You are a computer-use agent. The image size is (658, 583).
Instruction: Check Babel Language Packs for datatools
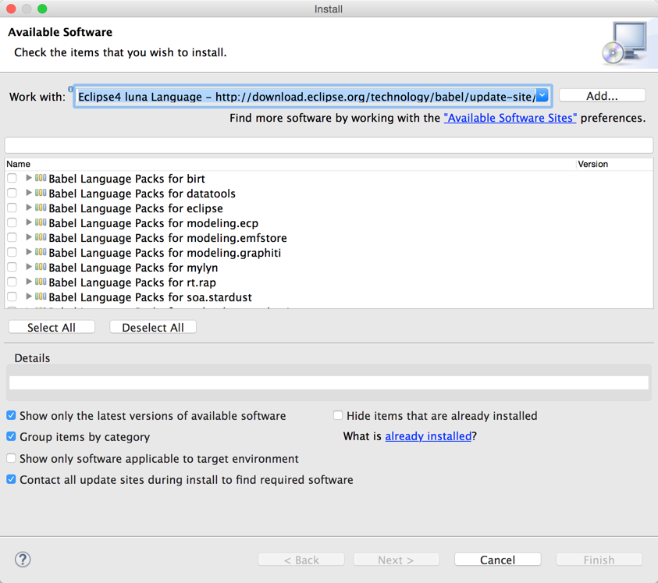click(12, 193)
